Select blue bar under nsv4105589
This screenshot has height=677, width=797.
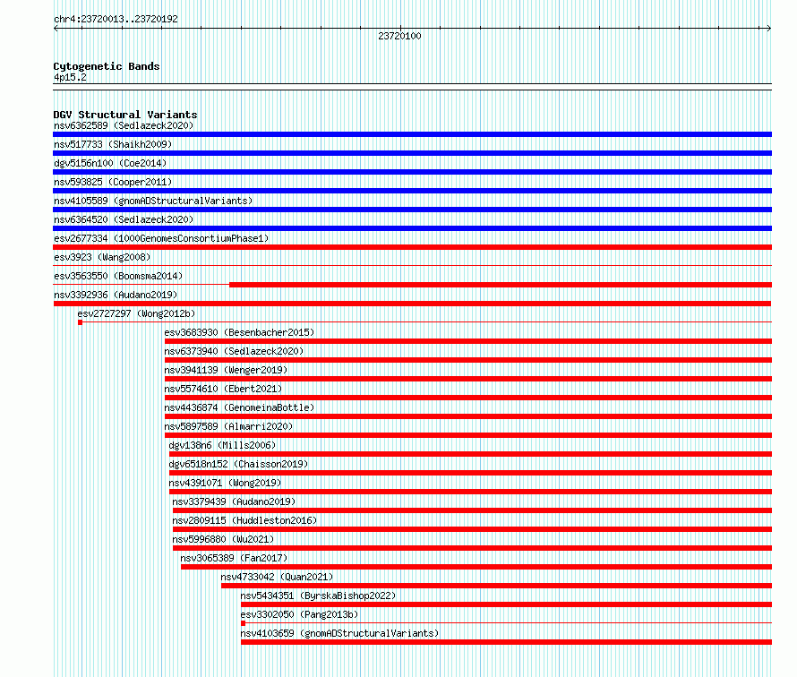(412, 210)
